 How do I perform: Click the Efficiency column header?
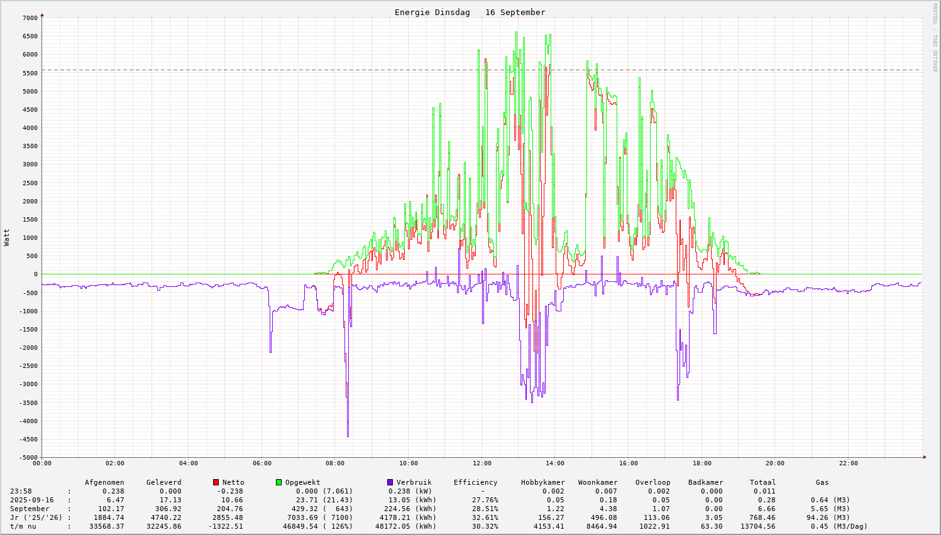click(x=475, y=482)
